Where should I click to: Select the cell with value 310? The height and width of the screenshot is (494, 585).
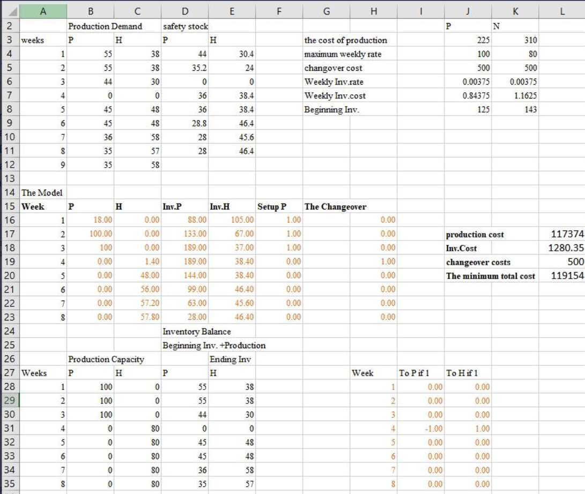click(x=515, y=40)
